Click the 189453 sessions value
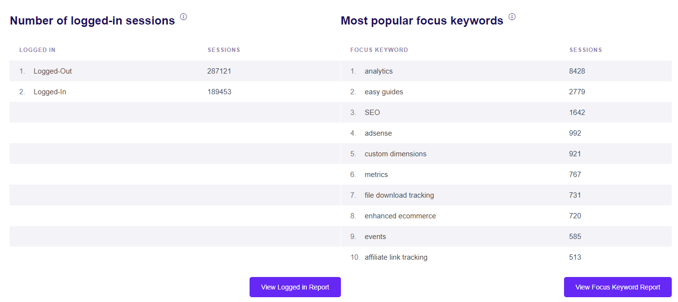The height and width of the screenshot is (302, 678). (x=219, y=92)
